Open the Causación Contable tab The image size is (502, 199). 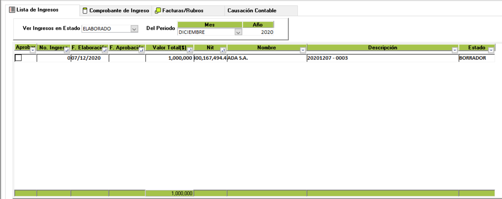[252, 11]
